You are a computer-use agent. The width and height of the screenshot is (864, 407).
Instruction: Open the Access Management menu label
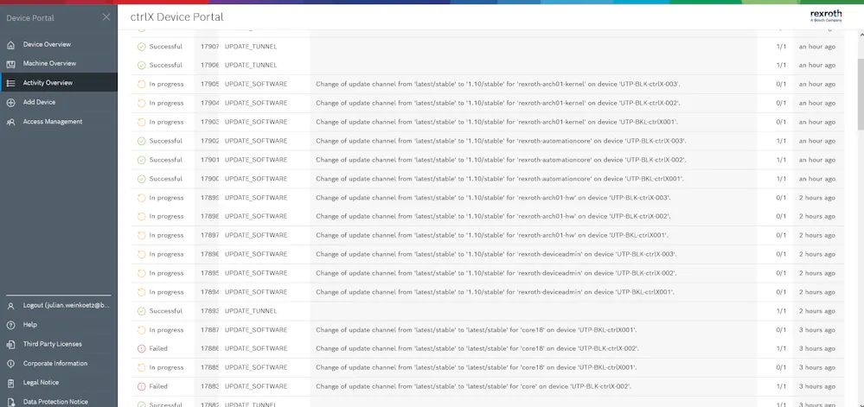tap(53, 121)
